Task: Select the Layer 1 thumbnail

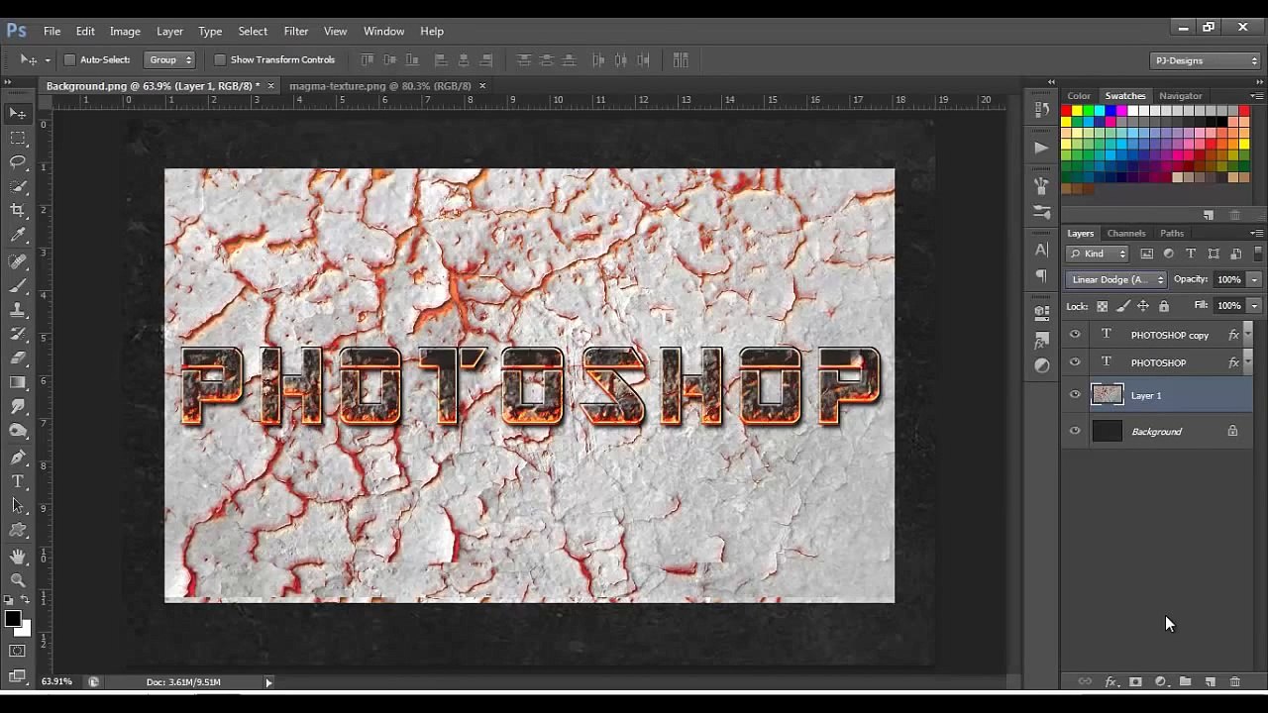Action: pyautogui.click(x=1108, y=395)
